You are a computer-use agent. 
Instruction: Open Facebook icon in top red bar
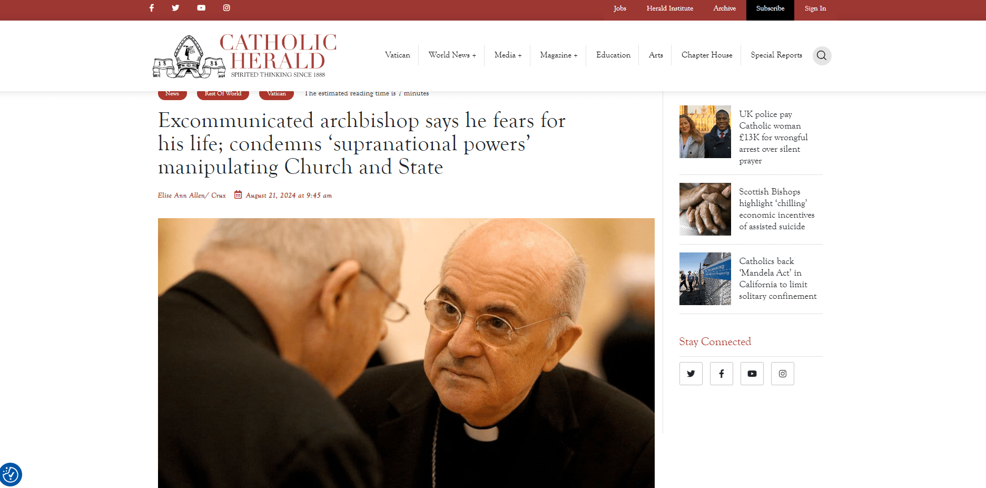(x=152, y=8)
